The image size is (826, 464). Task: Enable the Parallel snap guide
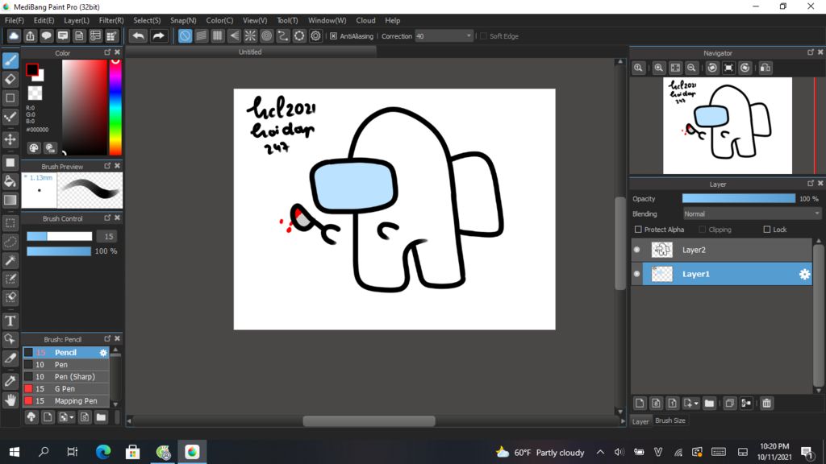[201, 35]
